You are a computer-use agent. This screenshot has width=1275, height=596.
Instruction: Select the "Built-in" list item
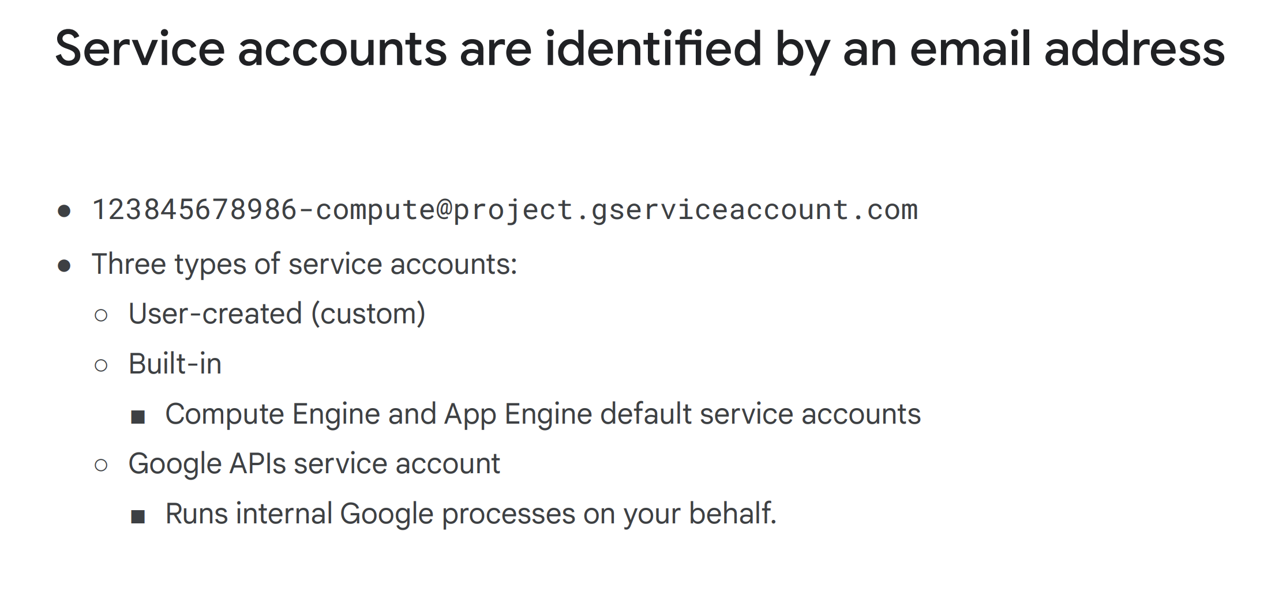coord(175,364)
